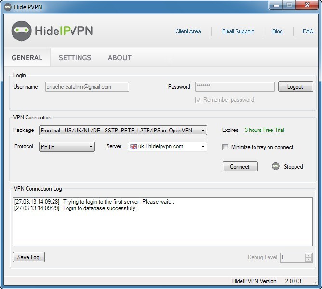Click the Save Log button
Viewport: 322px width, 289px height.
29,257
